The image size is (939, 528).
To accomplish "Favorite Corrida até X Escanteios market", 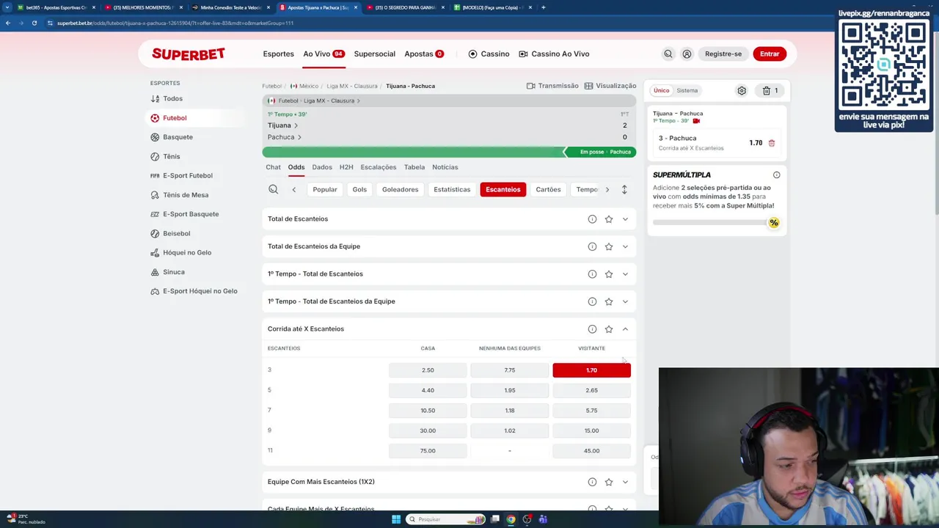I will click(609, 329).
